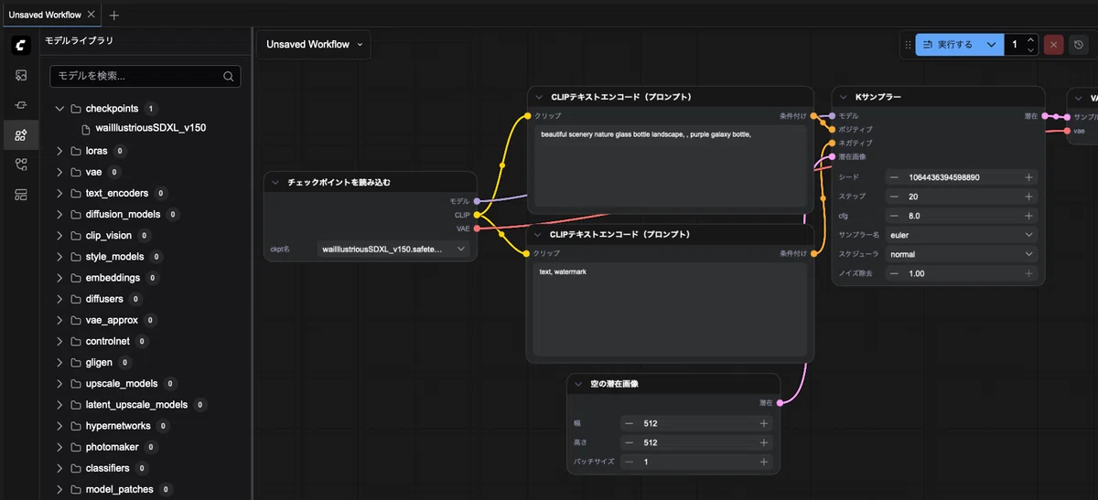
Task: Run the workflow with the 実行する button
Action: pos(948,44)
